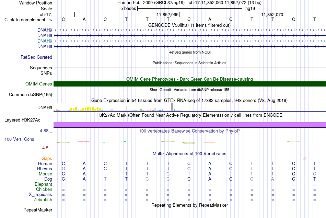Open the 'OMIM Gene Phenotypes' green title
326x218 pixels.
click(190, 79)
